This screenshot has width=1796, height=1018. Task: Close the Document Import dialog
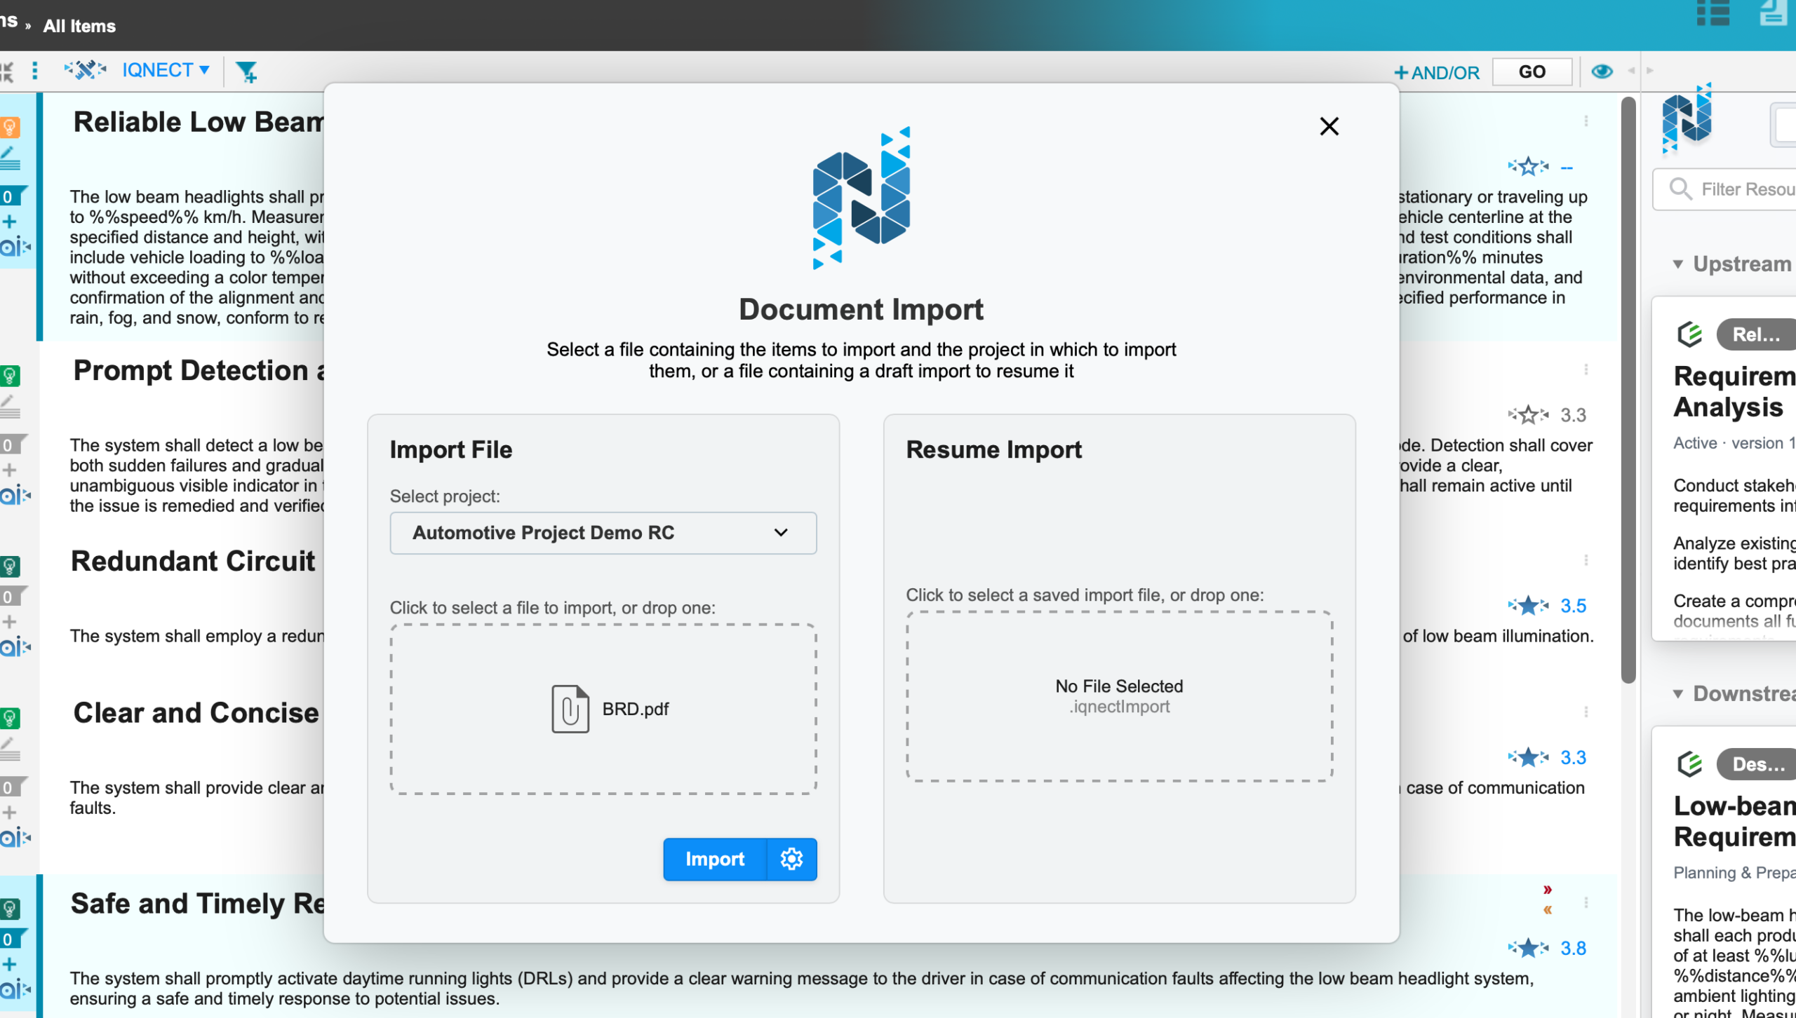click(1329, 126)
